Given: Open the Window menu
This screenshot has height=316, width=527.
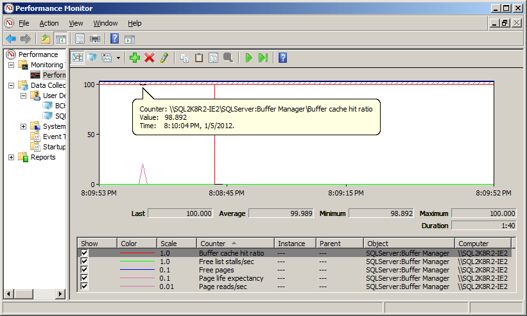Looking at the screenshot, I should 105,23.
